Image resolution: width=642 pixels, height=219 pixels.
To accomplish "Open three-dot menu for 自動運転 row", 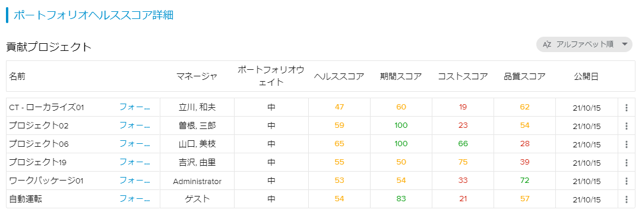I will (x=626, y=199).
